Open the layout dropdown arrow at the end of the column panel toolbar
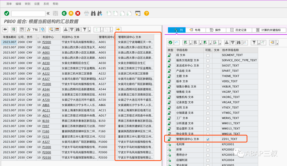287x166 pixels. pyautogui.click(x=277, y=43)
